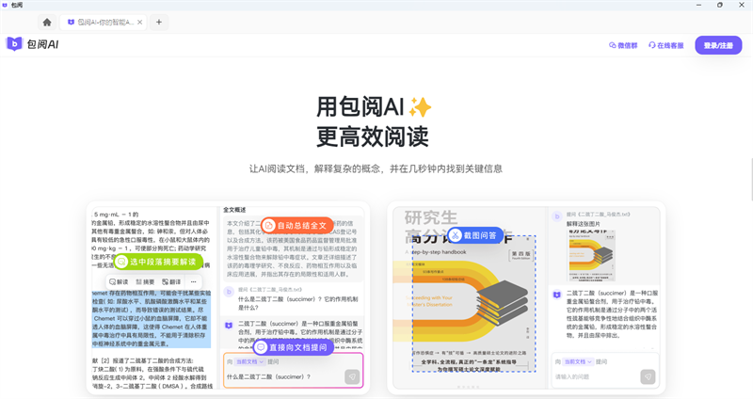Click the 用包阅AI 更高效阅读 headline
The image size is (753, 399).
pyautogui.click(x=374, y=121)
